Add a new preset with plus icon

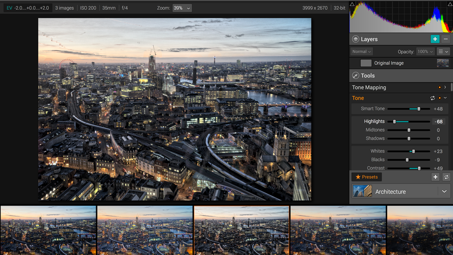pyautogui.click(x=435, y=177)
